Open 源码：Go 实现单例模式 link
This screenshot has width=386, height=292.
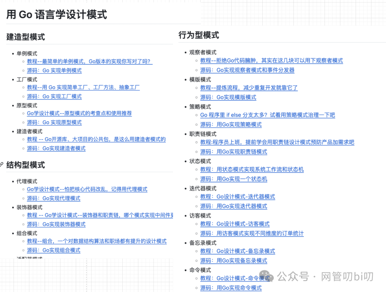54,71
